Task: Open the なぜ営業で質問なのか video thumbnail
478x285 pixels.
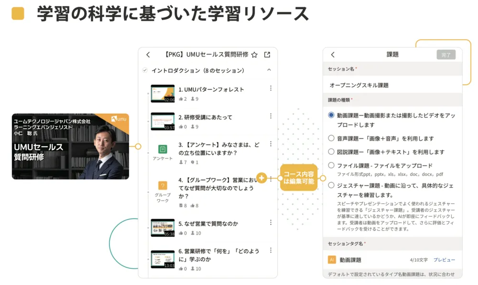Action: click(163, 228)
